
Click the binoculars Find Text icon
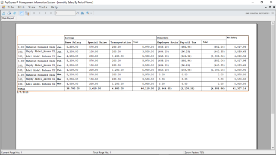82,13
